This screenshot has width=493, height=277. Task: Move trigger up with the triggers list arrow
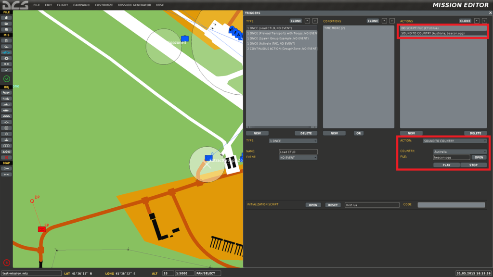(x=307, y=21)
